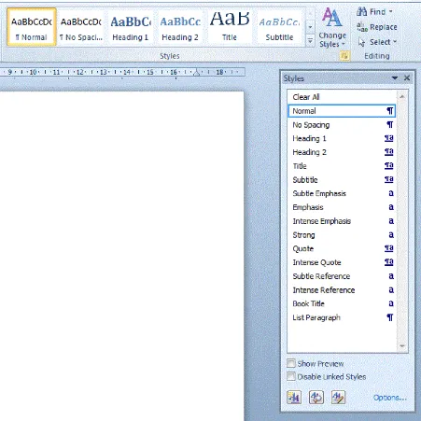Click character icon beside Strong
The image size is (421, 421).
click(x=391, y=234)
